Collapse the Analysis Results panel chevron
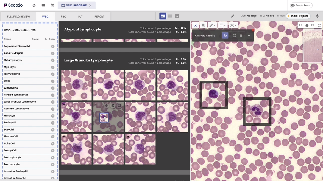 tap(249, 36)
